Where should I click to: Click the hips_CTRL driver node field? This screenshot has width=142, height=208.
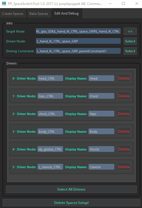pyautogui.click(x=50, y=96)
